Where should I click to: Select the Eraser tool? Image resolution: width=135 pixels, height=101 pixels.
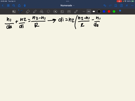pyautogui.click(x=28, y=12)
